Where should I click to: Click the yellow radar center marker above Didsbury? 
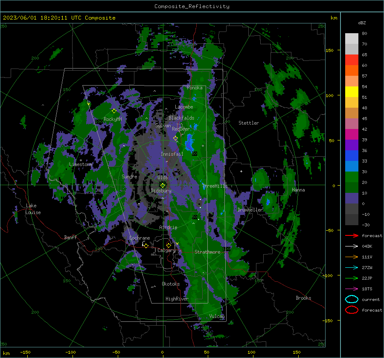click(163, 186)
